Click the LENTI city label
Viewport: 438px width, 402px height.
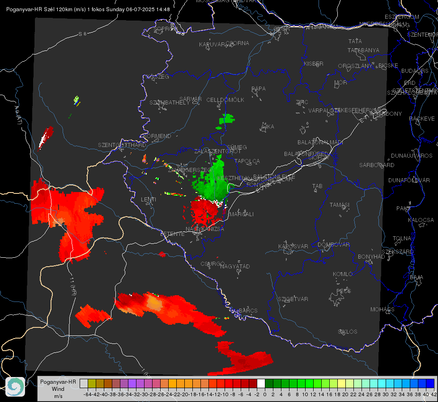pos(149,200)
